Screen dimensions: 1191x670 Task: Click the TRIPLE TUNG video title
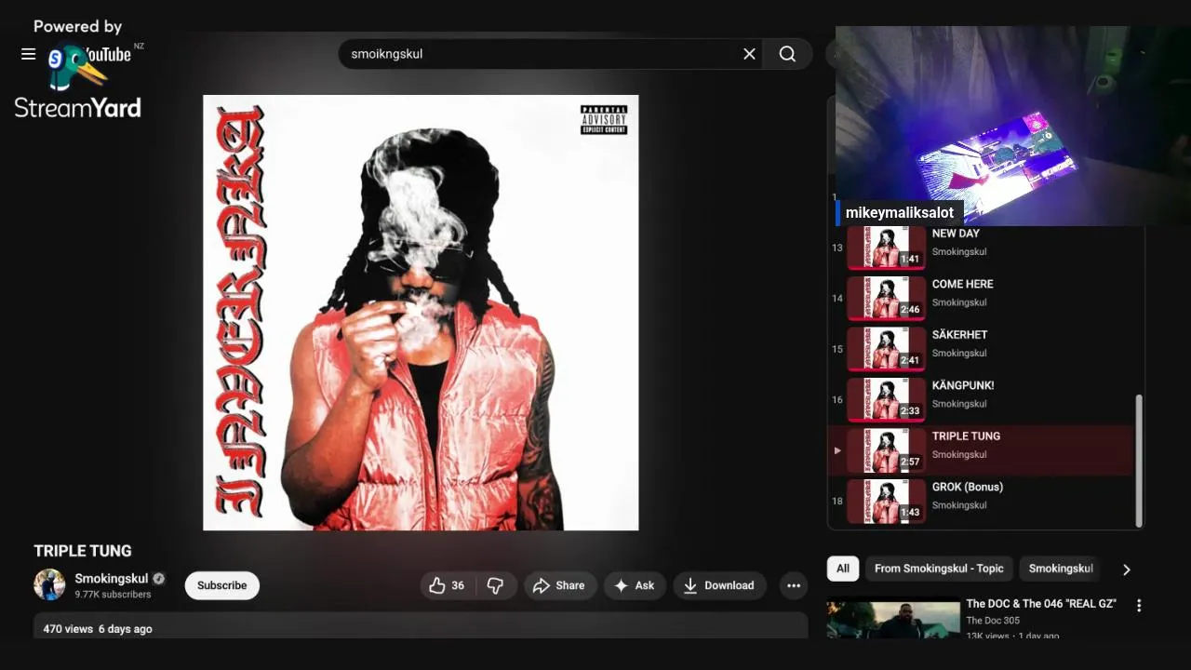pos(83,551)
